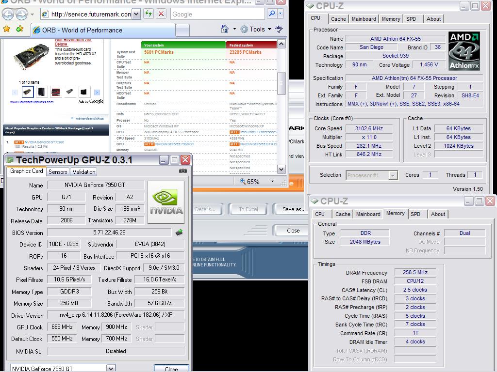This screenshot has height=372, width=497.
Task: Open the history dropdown beside Forward button
Action: point(32,15)
